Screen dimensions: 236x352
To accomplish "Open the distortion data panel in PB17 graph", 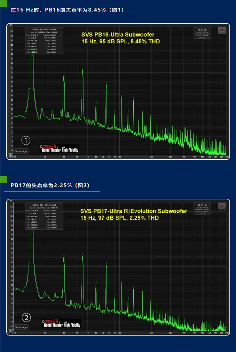I will (44, 216).
